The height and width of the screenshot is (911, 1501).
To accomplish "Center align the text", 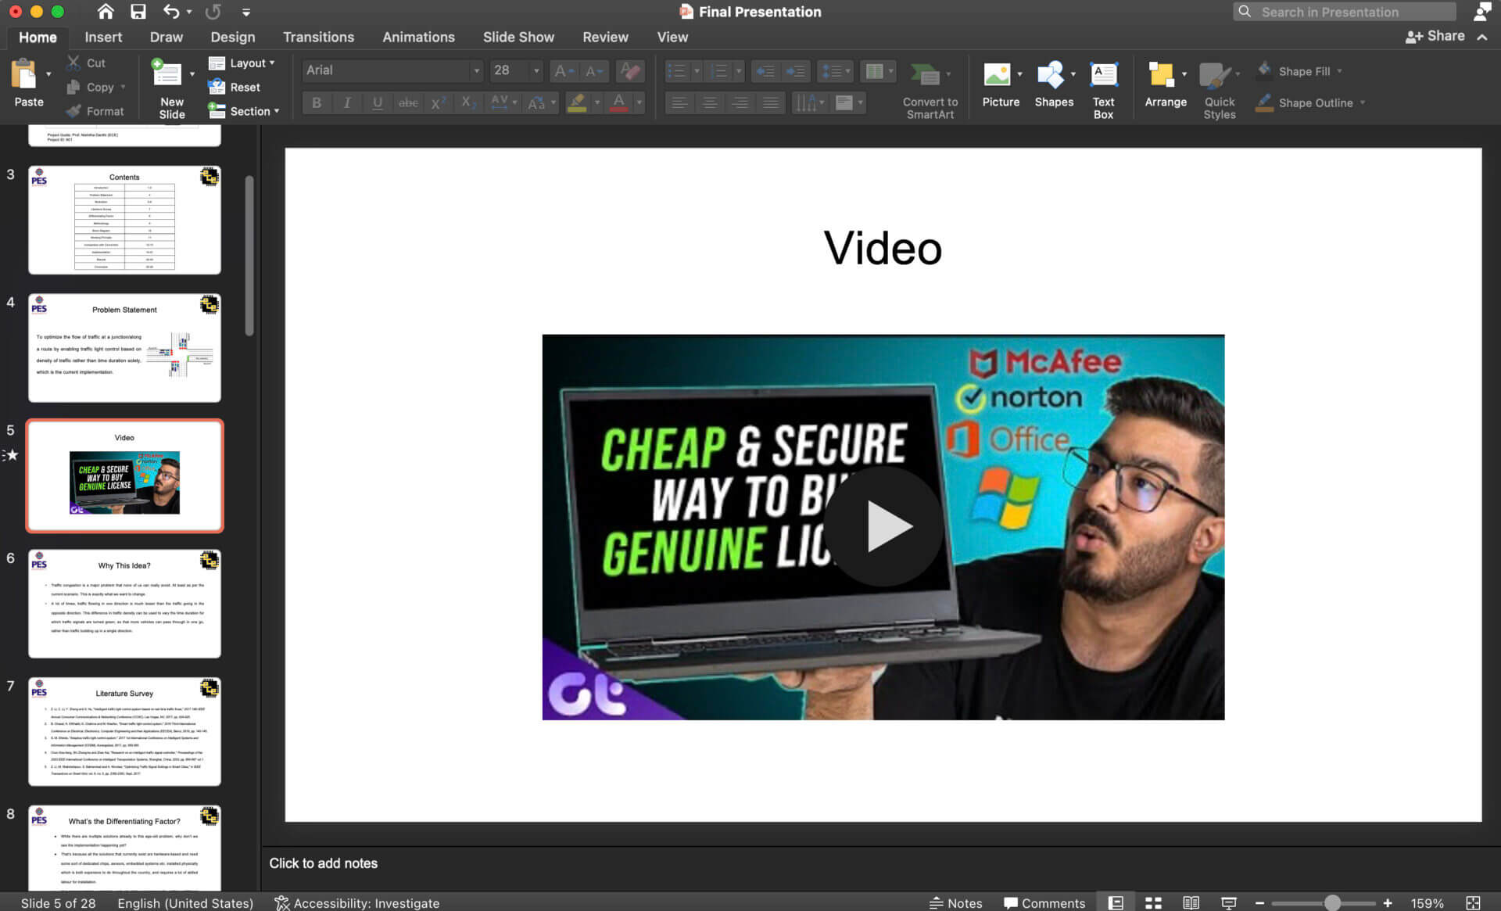I will (x=710, y=102).
